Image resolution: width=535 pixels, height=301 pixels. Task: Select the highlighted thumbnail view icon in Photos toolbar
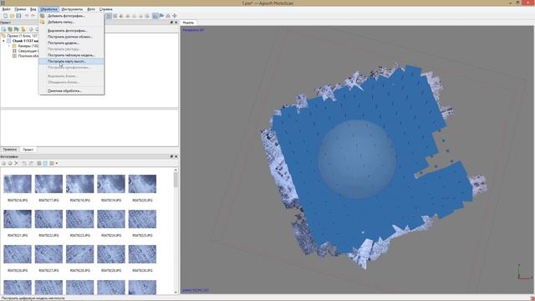point(45,164)
